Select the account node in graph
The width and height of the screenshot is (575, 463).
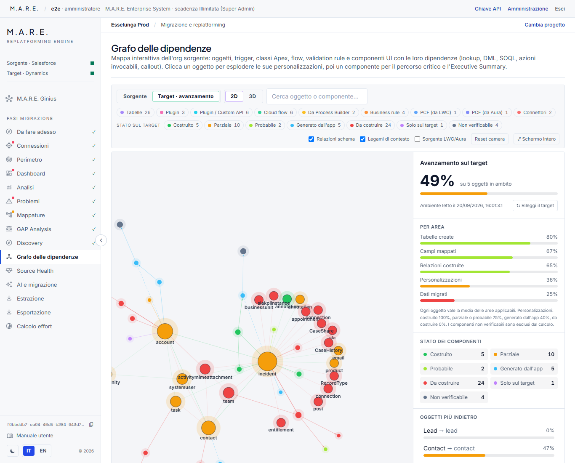pos(165,332)
